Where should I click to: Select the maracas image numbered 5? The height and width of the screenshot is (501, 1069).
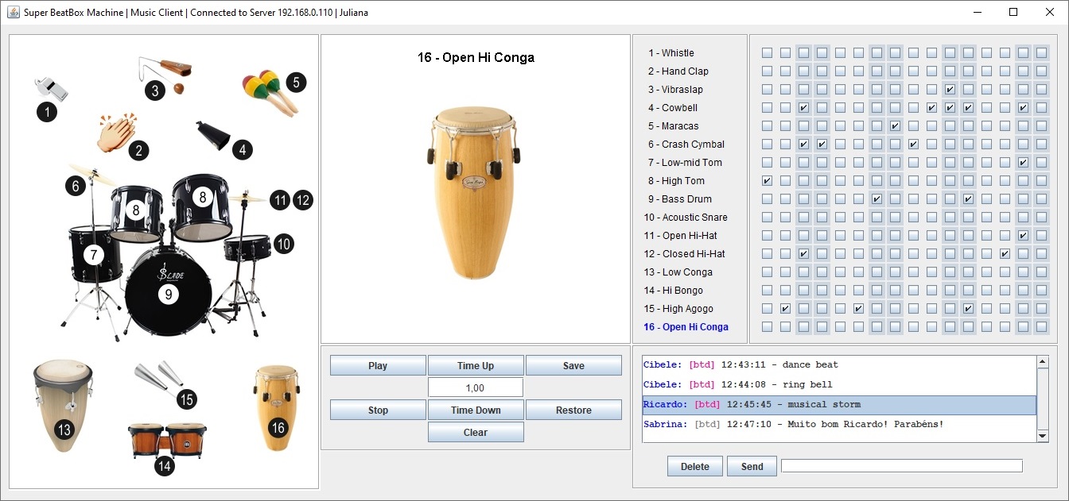click(x=270, y=92)
